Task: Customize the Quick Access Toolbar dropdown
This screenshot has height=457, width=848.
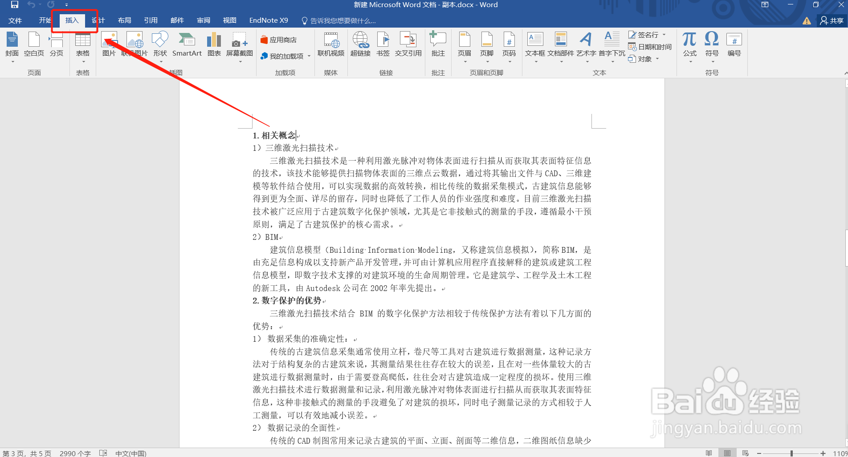Action: click(66, 5)
